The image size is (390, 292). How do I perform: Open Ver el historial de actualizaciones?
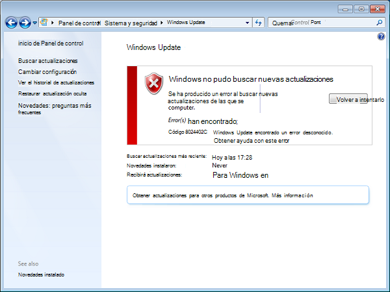click(56, 82)
